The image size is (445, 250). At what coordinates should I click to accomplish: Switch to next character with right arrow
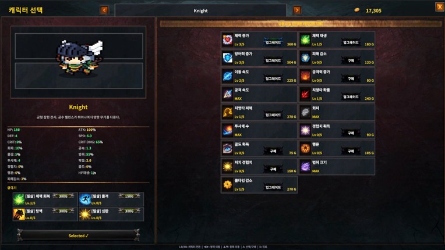click(x=297, y=10)
